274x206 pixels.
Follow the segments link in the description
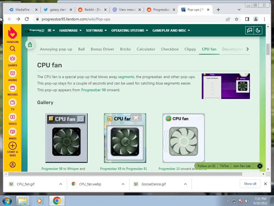click(x=126, y=77)
